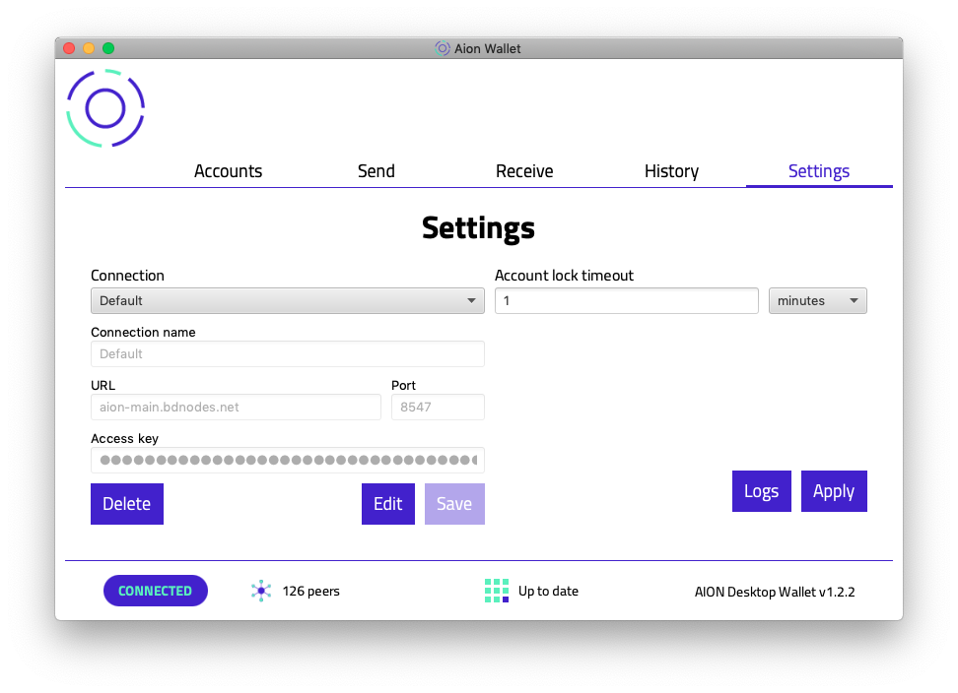Click the Settings page heading
958x693 pixels.
(478, 228)
